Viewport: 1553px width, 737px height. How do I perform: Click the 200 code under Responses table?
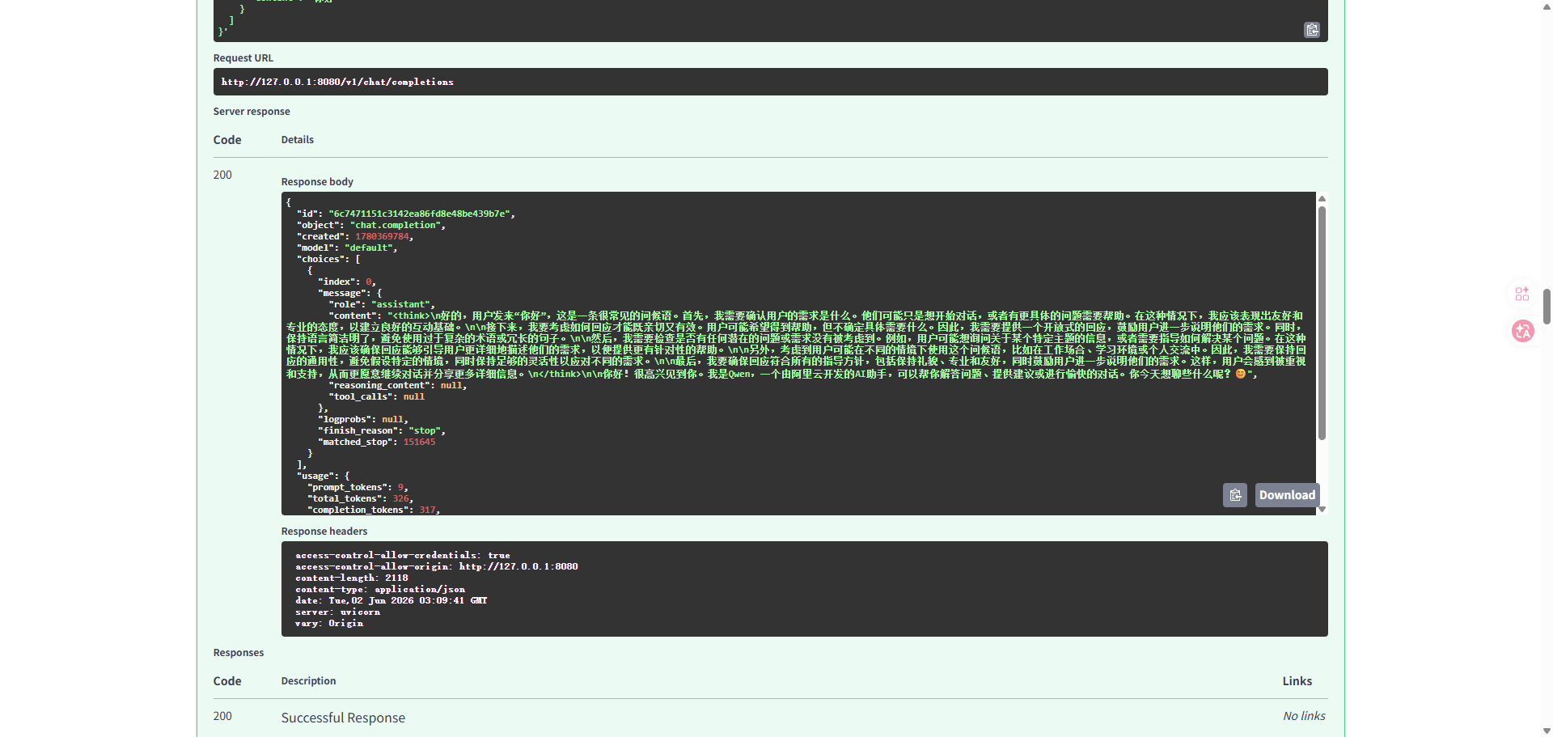[x=222, y=716]
